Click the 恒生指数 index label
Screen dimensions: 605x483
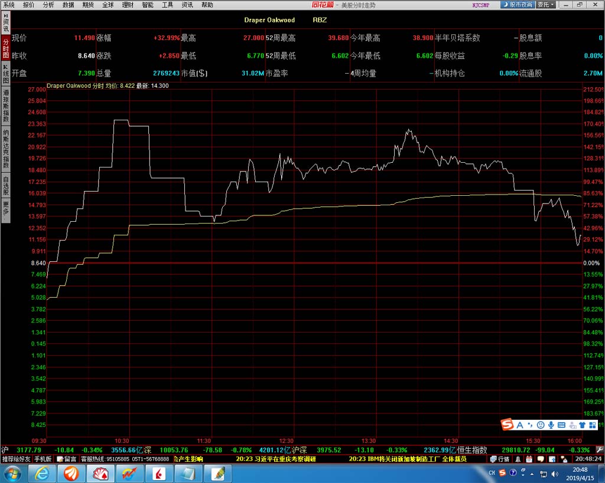tap(472, 450)
